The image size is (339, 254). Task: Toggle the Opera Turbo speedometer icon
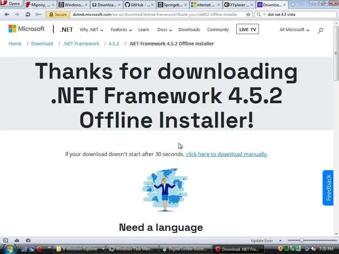click(28, 240)
